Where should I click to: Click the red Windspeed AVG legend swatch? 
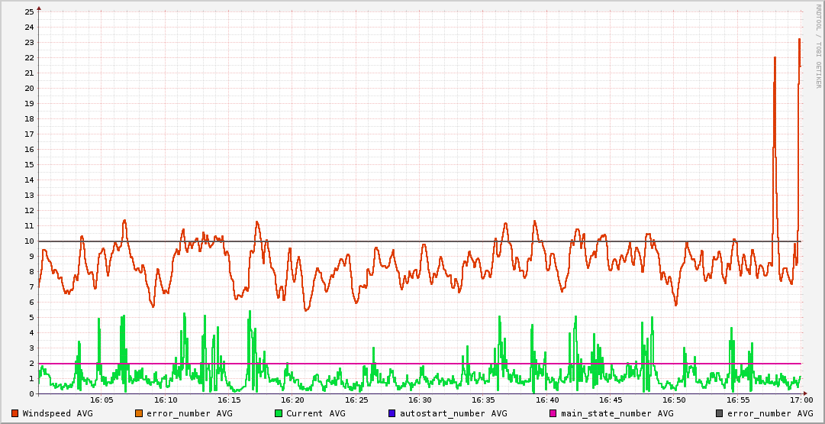(15, 413)
